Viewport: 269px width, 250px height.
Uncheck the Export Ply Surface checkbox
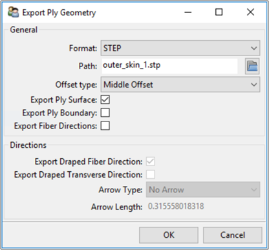(105, 99)
